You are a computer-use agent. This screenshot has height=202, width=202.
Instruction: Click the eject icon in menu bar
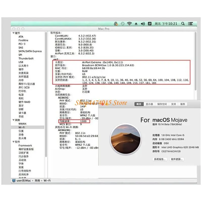[x=136, y=24]
